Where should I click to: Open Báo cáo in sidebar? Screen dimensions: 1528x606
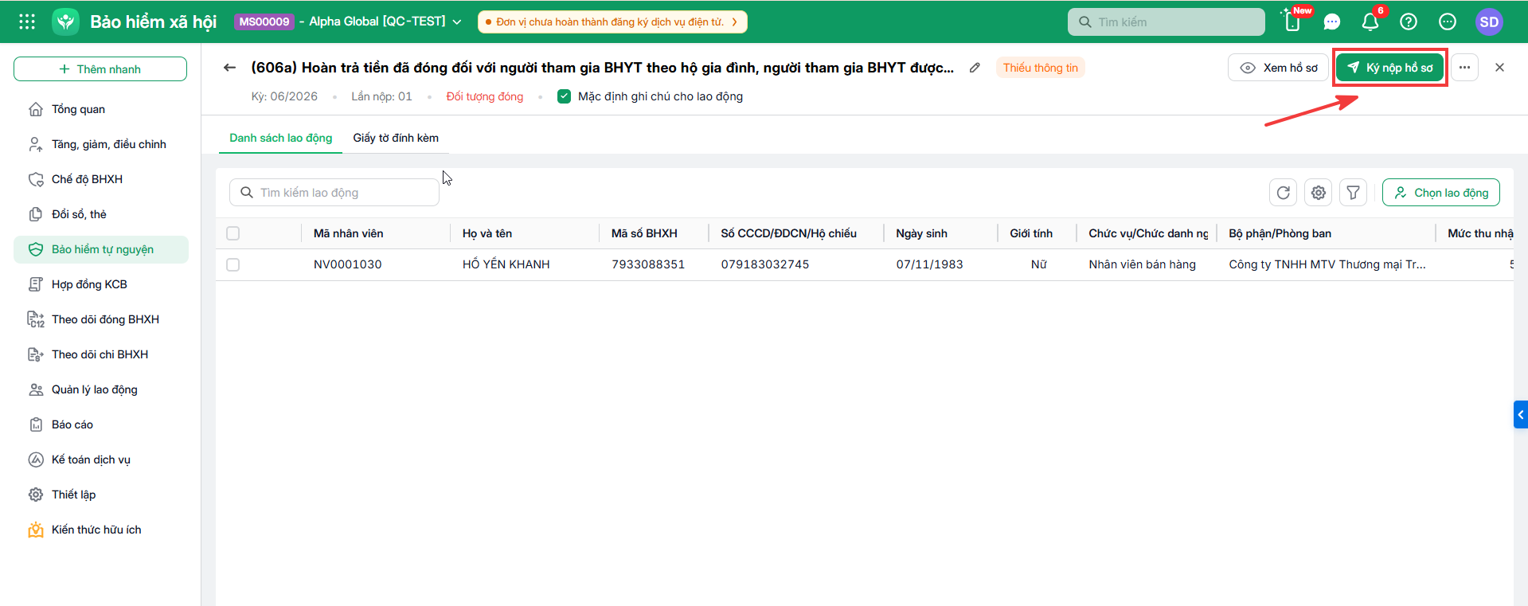click(101, 424)
